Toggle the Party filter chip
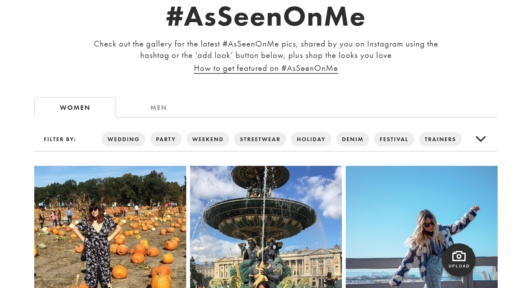The height and width of the screenshot is (288, 531). (166, 139)
